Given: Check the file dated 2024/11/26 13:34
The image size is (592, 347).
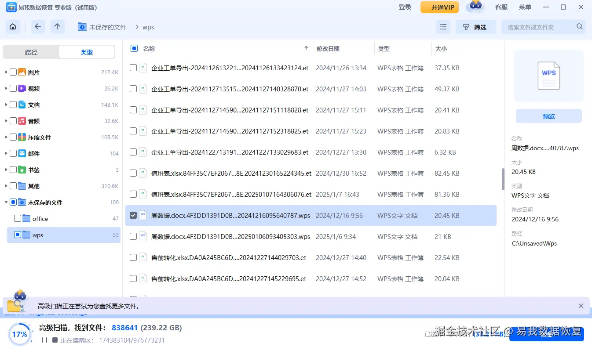Looking at the screenshot, I should coord(133,68).
